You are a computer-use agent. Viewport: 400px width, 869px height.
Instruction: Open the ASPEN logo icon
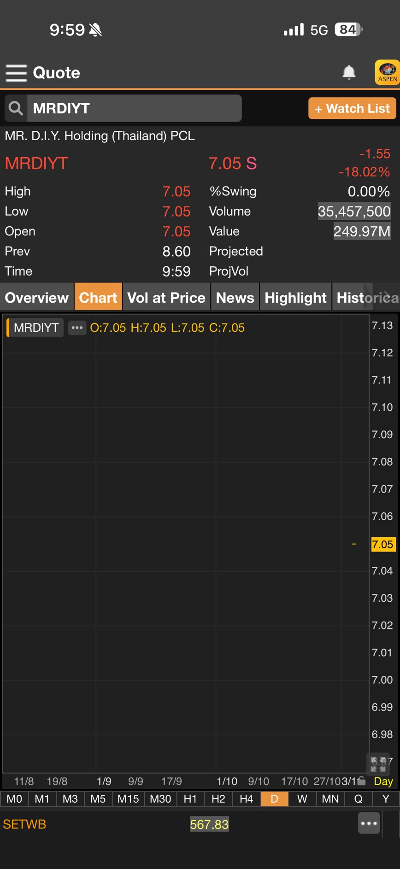tap(387, 72)
